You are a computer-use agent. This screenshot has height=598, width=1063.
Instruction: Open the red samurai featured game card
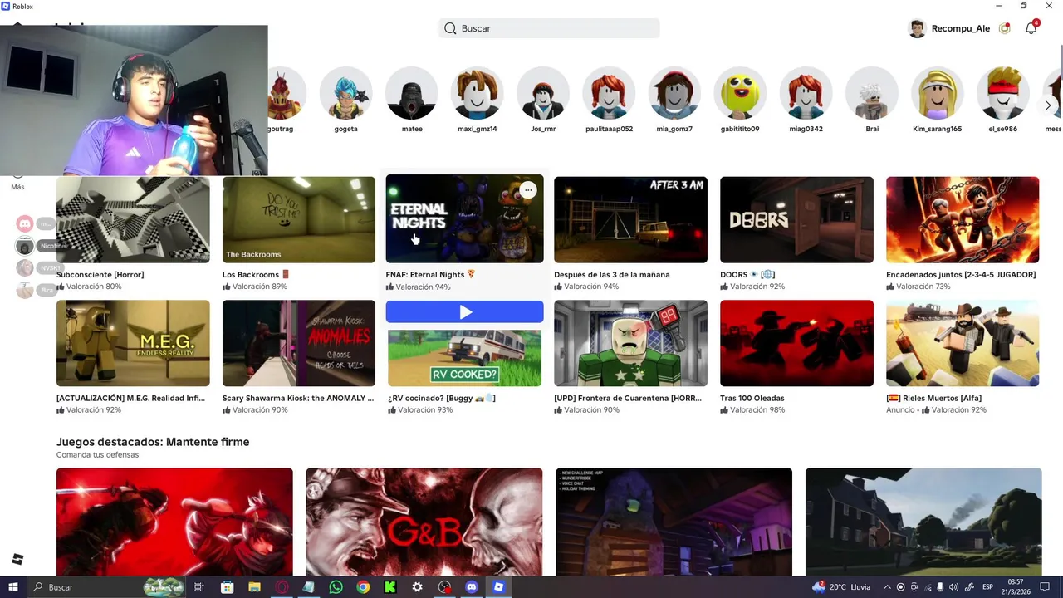tap(174, 522)
